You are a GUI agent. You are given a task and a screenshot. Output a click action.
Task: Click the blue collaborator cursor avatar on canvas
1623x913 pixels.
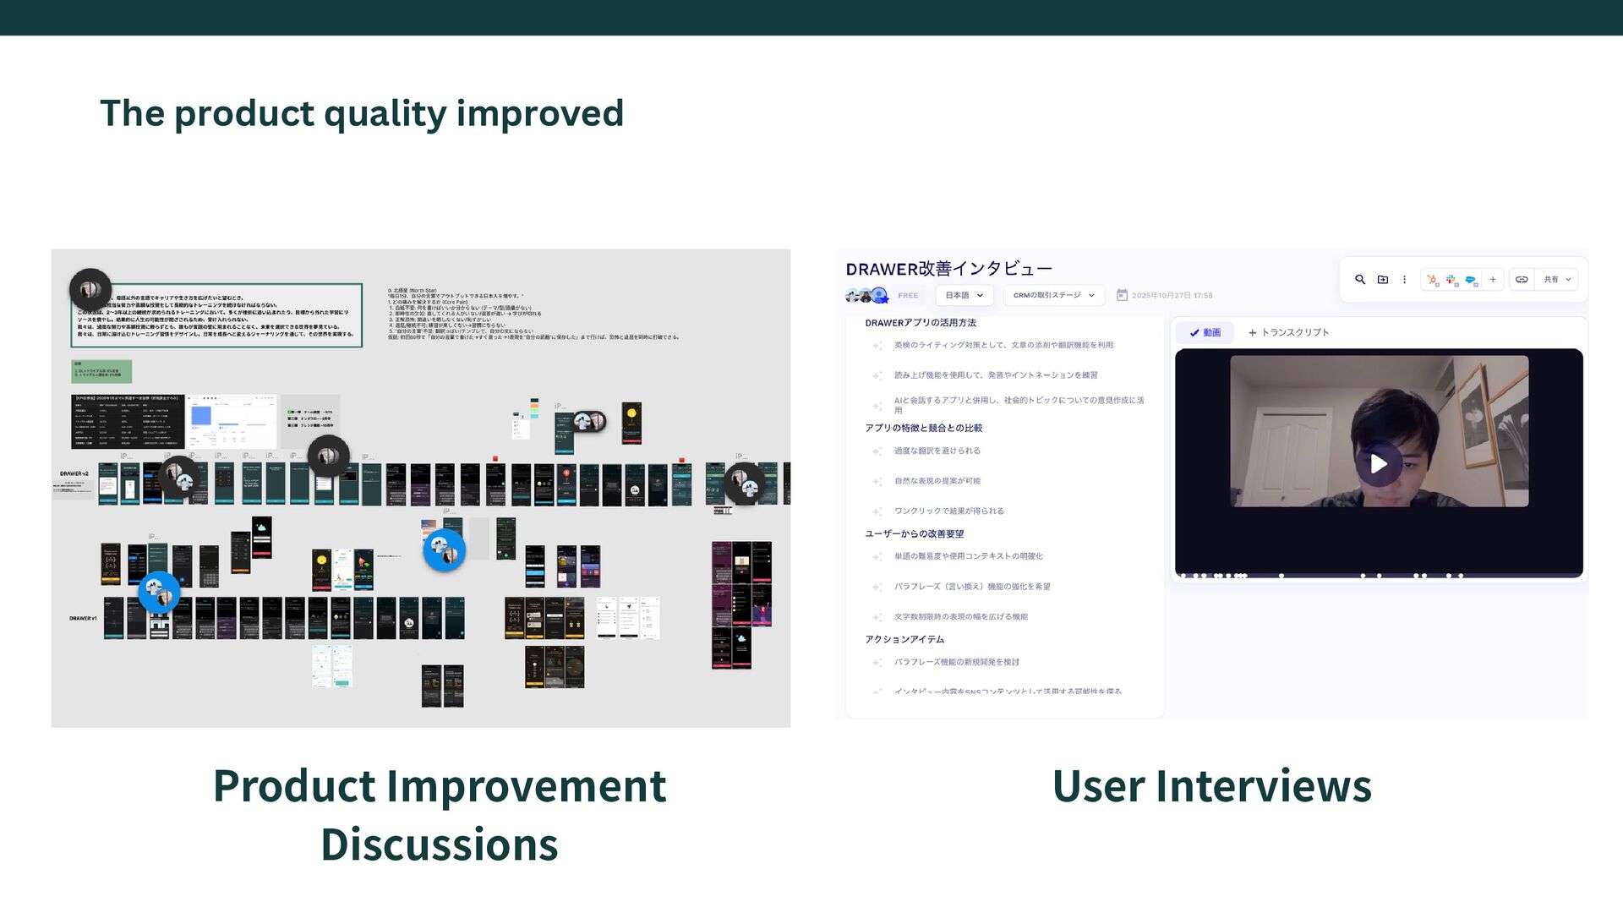444,550
